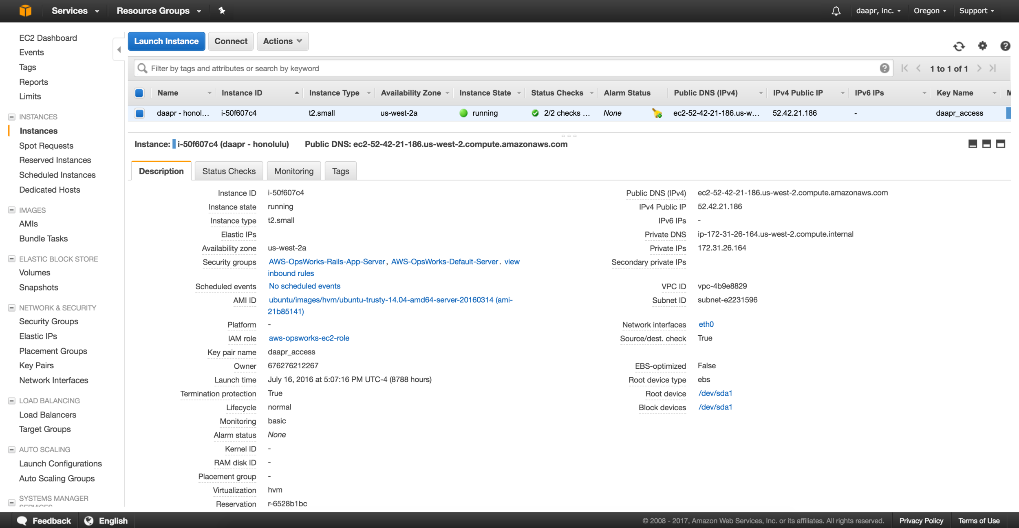
Task: Click the settings gear icon
Action: [983, 46]
